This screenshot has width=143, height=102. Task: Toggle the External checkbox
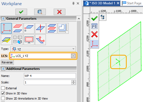coord(3,88)
